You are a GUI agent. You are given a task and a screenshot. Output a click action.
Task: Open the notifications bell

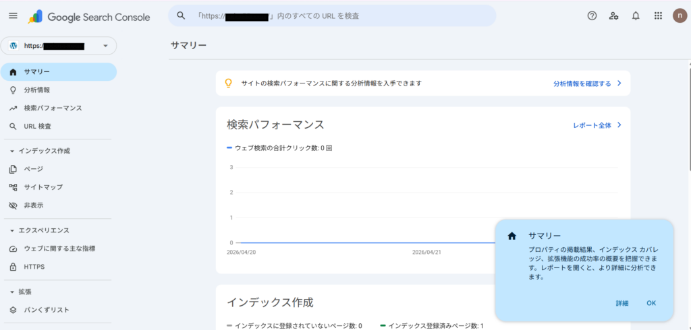(x=635, y=16)
